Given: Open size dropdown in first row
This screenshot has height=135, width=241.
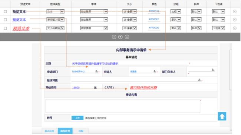Looking at the screenshot, I should pyautogui.click(x=129, y=11).
